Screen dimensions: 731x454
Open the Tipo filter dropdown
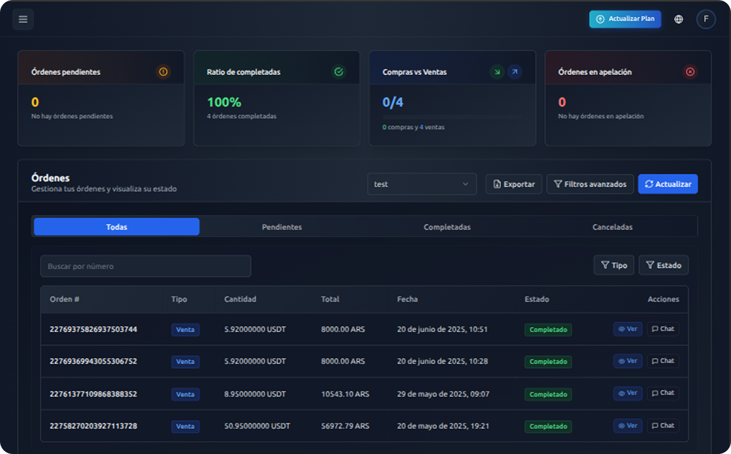[x=613, y=265]
